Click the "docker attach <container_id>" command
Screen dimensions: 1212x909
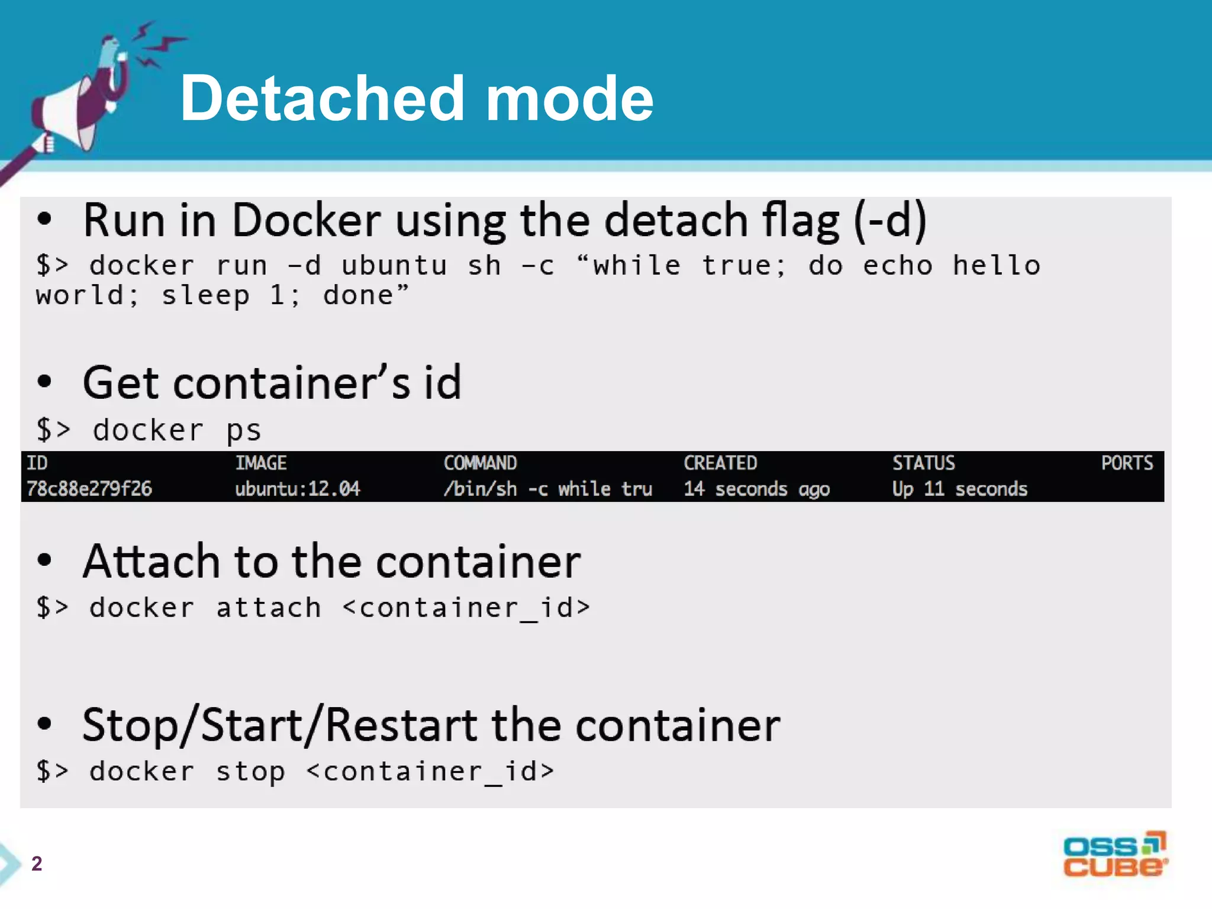click(340, 608)
